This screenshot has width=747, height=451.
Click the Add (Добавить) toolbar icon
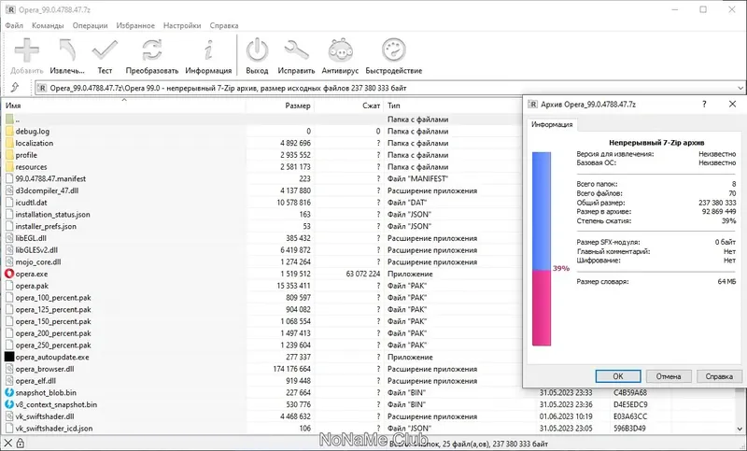click(27, 50)
